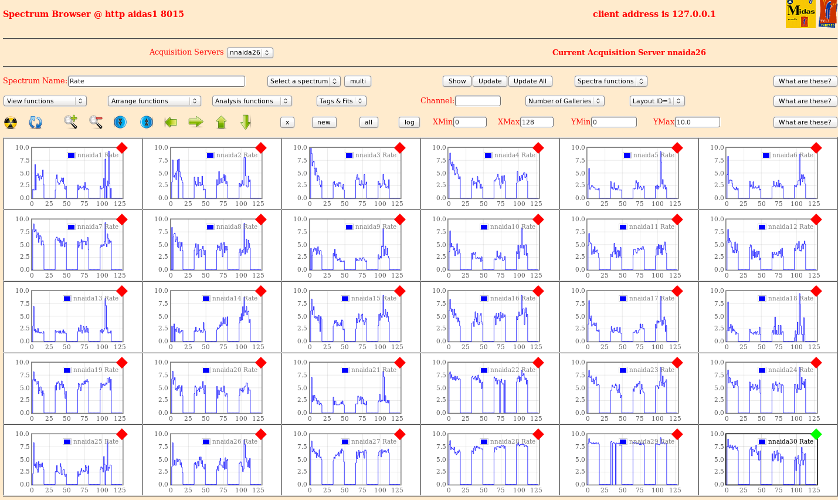Open the Layout ID=1 dropdown
This screenshot has width=838, height=500.
pyautogui.click(x=657, y=101)
